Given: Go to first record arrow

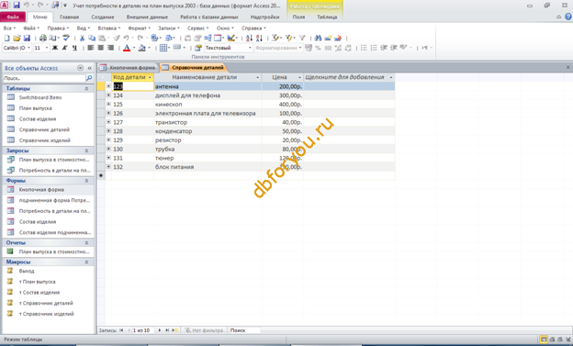Looking at the screenshot, I should coord(121,330).
